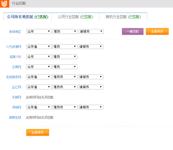Open 无忧商务网 city dropdown showing 潍坊市
This screenshot has width=173, height=150.
click(65, 77)
